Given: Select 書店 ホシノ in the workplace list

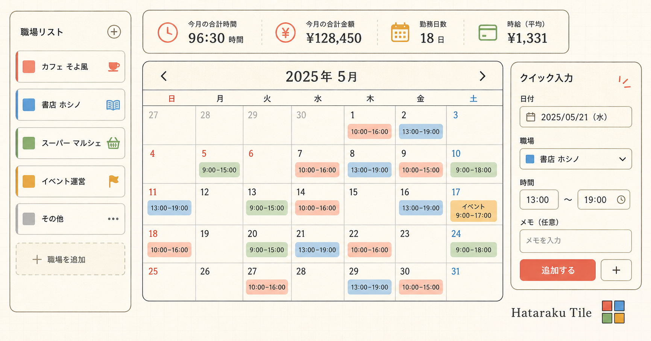Looking at the screenshot, I should coord(70,105).
